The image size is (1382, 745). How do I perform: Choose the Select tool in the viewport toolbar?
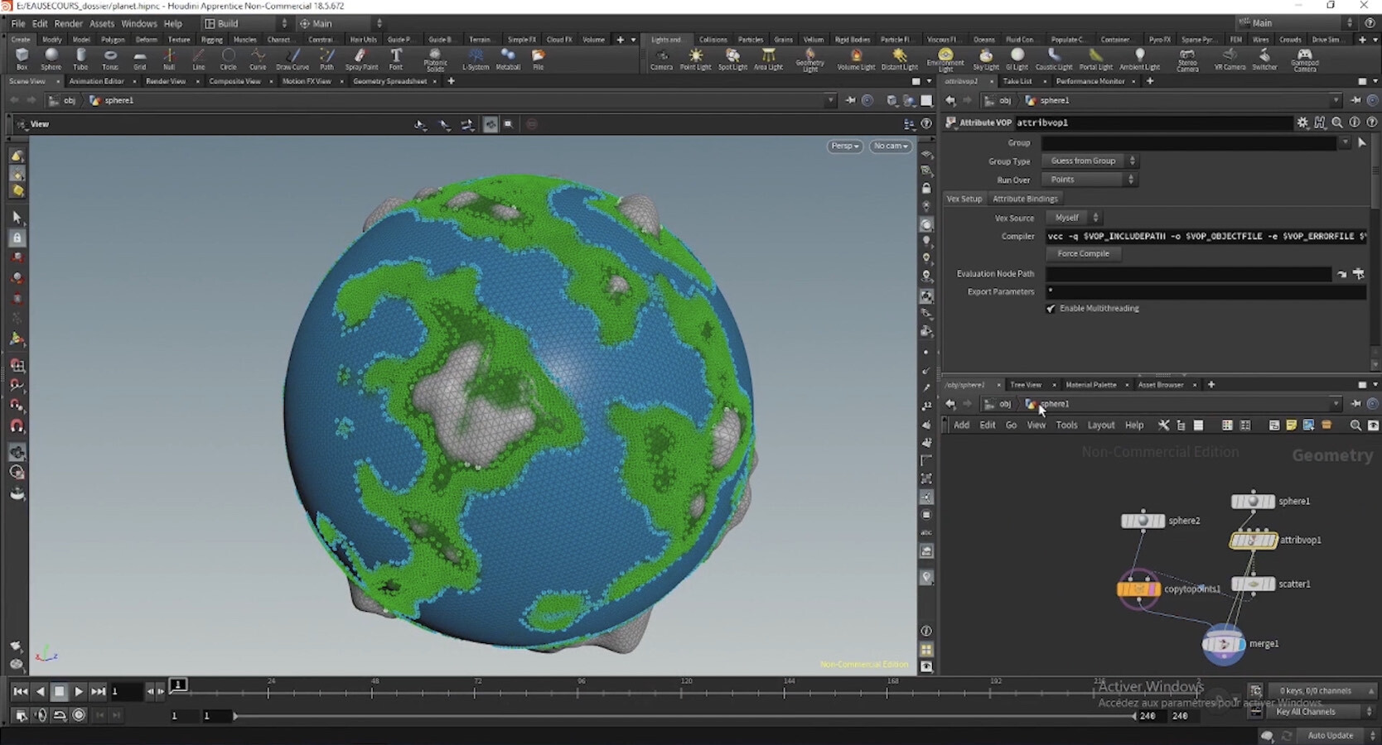click(17, 218)
